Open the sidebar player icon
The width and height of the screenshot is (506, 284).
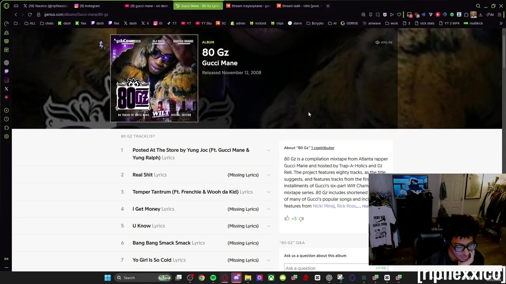tap(6, 110)
